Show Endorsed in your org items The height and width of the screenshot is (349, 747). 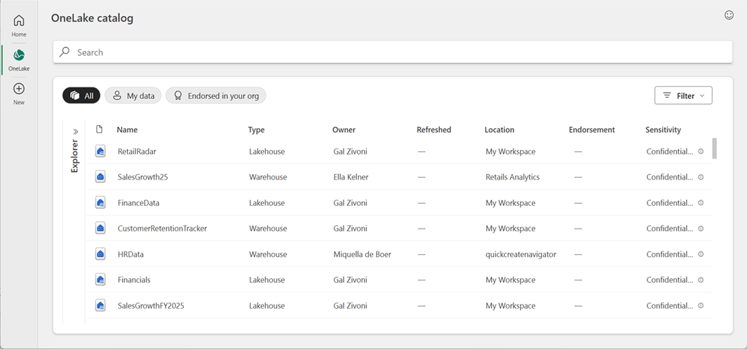[216, 95]
